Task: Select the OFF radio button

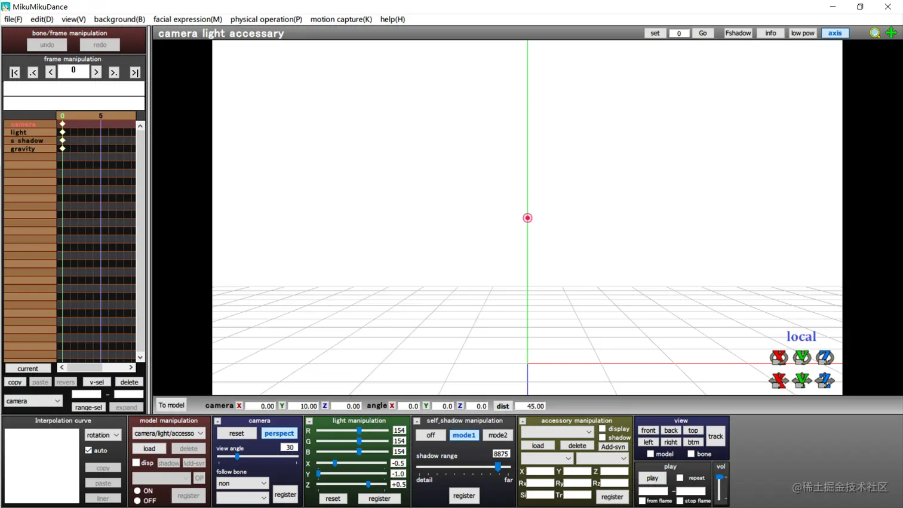Action: coord(137,501)
